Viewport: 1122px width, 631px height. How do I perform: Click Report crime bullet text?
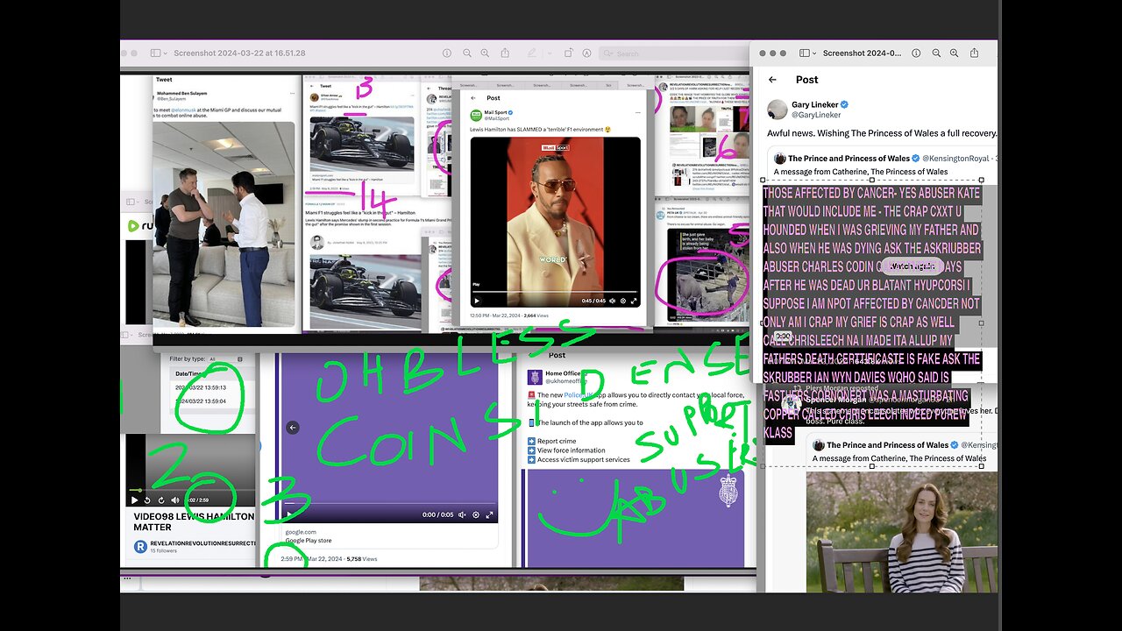[x=557, y=442]
